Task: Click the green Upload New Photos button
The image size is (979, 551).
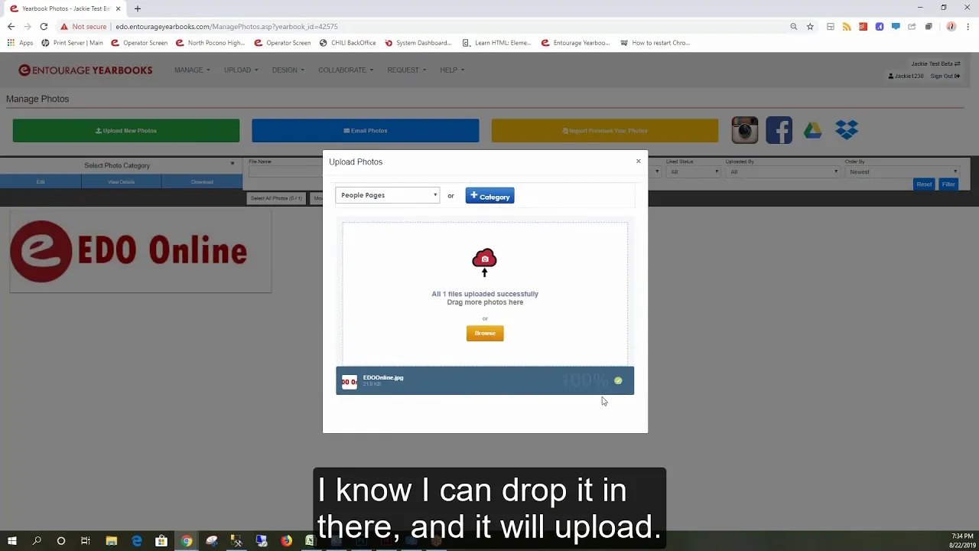Action: [126, 131]
